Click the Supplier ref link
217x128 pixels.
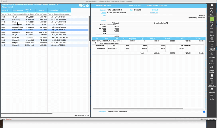click(x=154, y=12)
